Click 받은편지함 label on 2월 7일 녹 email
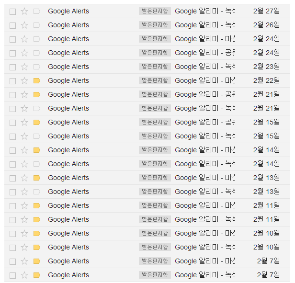Screen dimensions: 295x283 pos(155,275)
